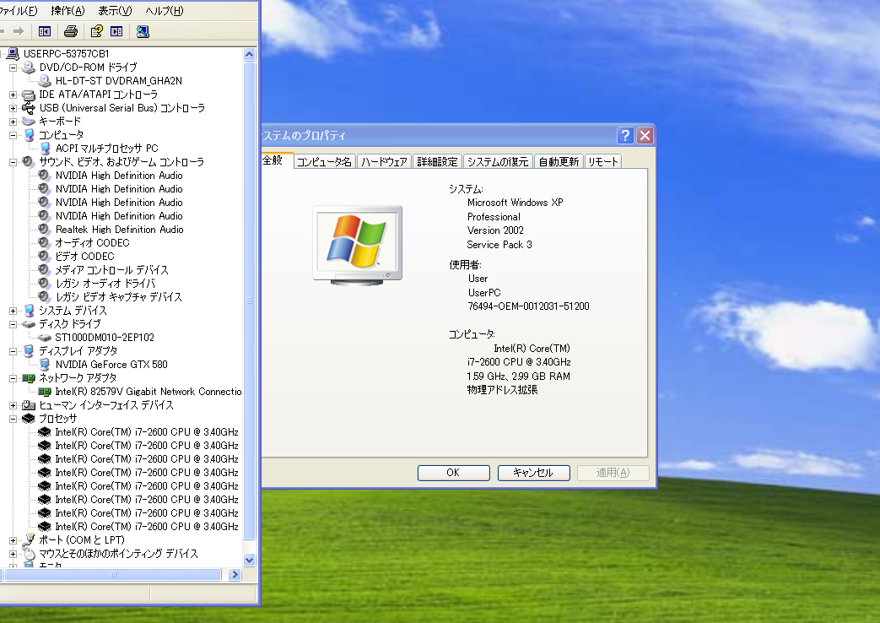
Task: Click the forward arrow toolbar icon
Action: (19, 31)
